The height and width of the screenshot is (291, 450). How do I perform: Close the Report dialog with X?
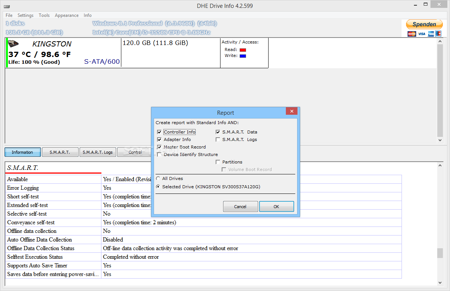coord(291,111)
